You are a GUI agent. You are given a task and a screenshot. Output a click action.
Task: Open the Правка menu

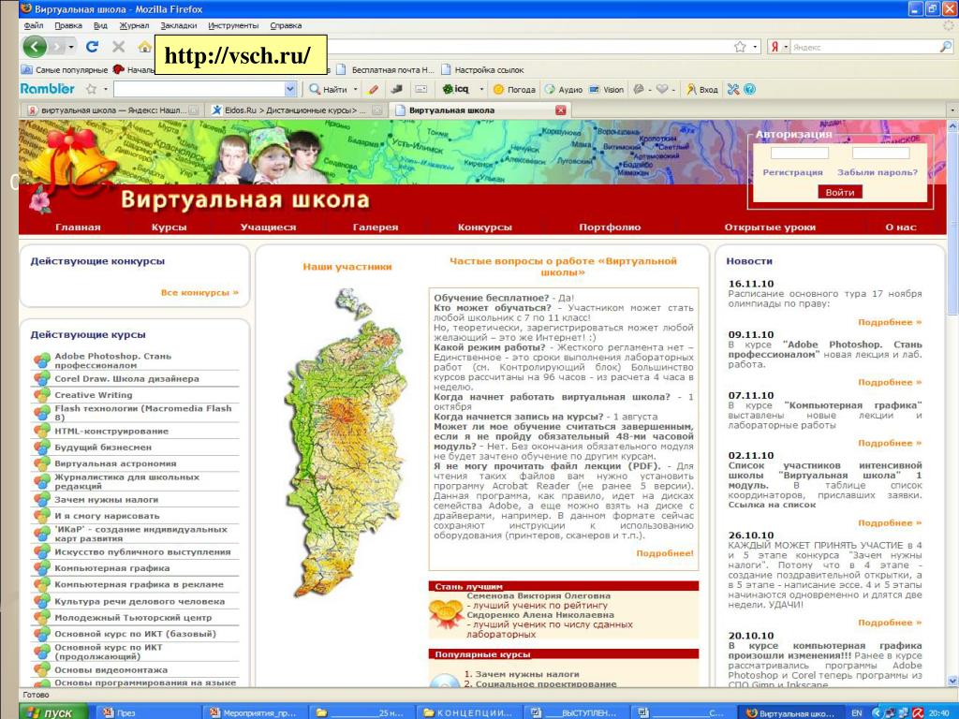tap(68, 25)
